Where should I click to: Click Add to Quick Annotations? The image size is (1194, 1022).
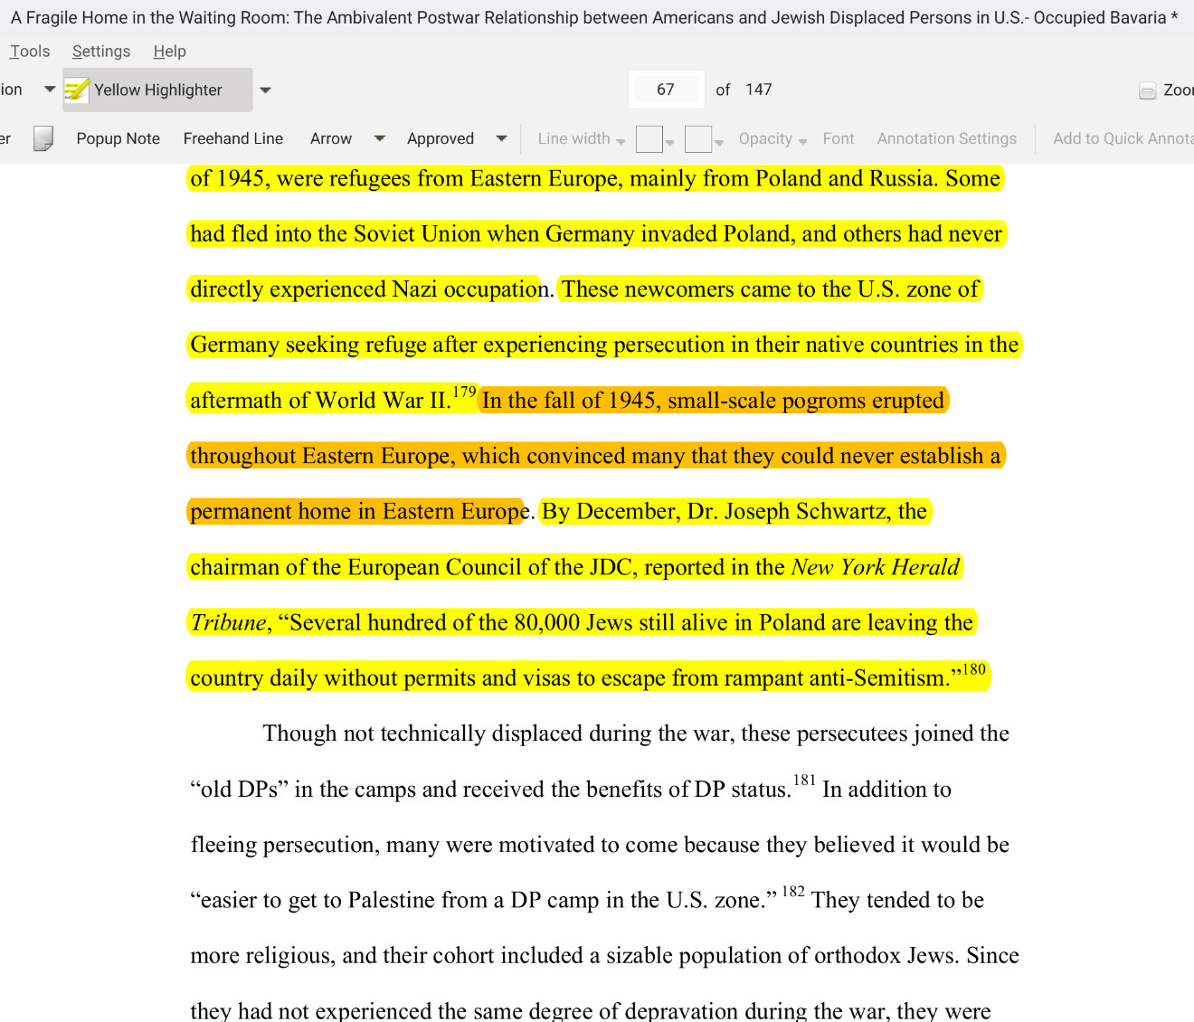pos(1123,138)
